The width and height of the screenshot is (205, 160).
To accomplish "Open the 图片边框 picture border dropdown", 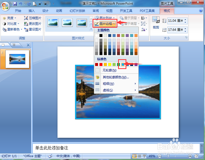I will pos(105,24).
